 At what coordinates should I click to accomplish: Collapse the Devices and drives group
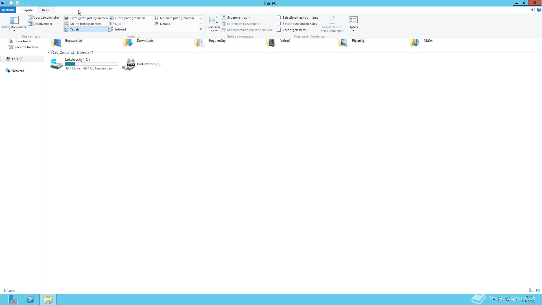(x=48, y=53)
